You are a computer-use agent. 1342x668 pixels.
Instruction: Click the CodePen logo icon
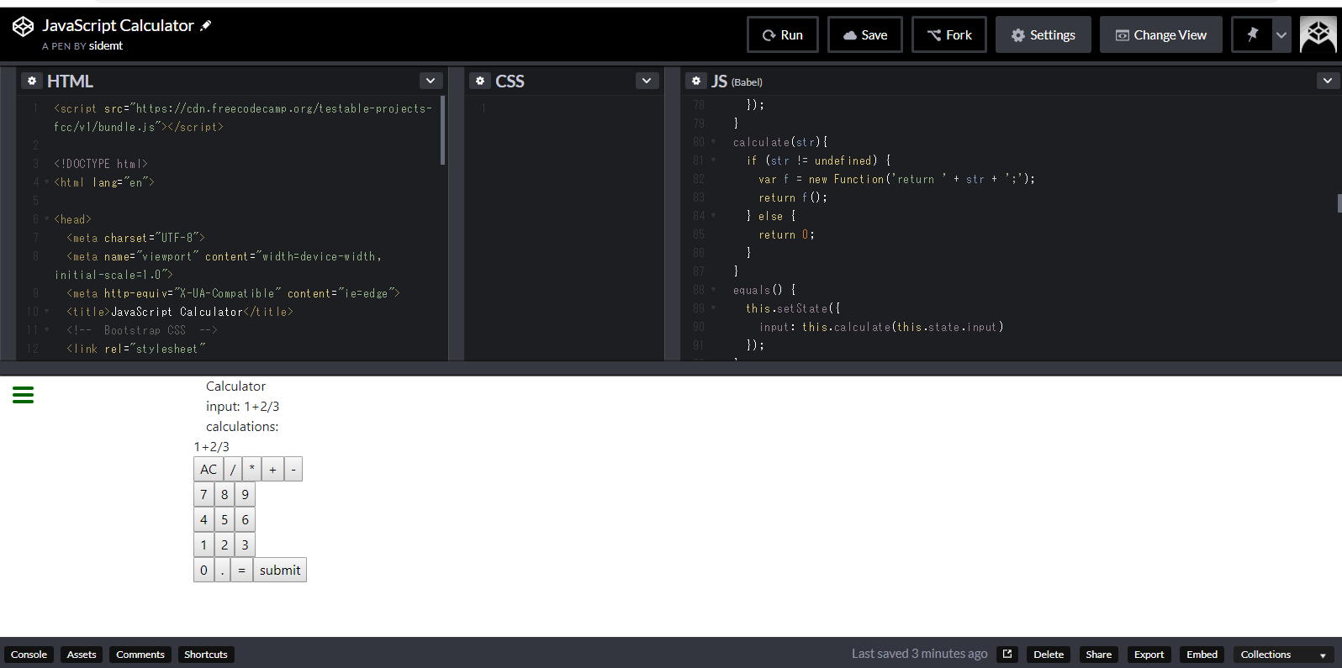click(23, 27)
